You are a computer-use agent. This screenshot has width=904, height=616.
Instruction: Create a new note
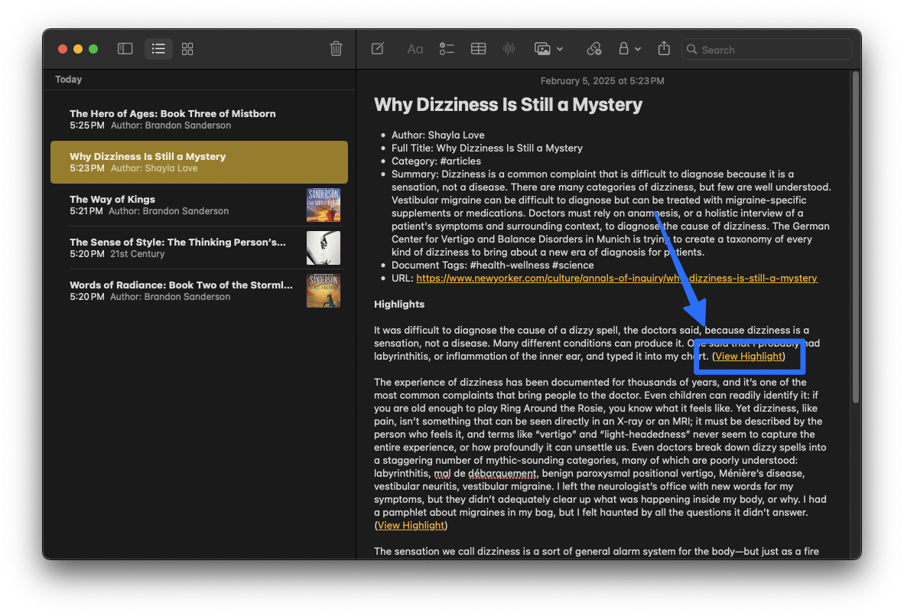tap(378, 49)
